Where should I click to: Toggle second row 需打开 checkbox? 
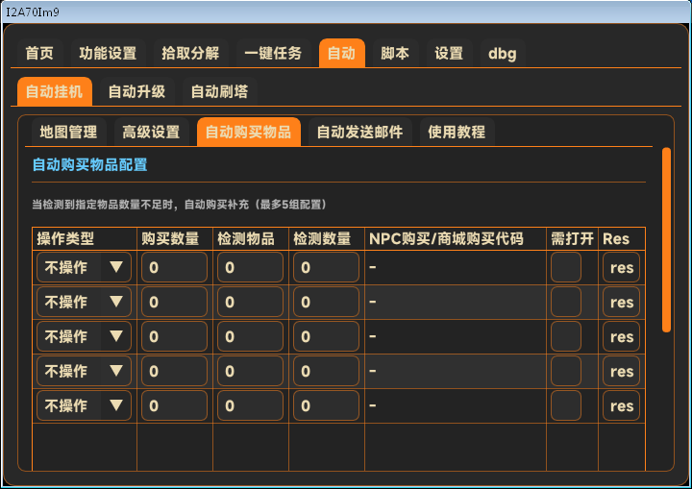pos(566,303)
